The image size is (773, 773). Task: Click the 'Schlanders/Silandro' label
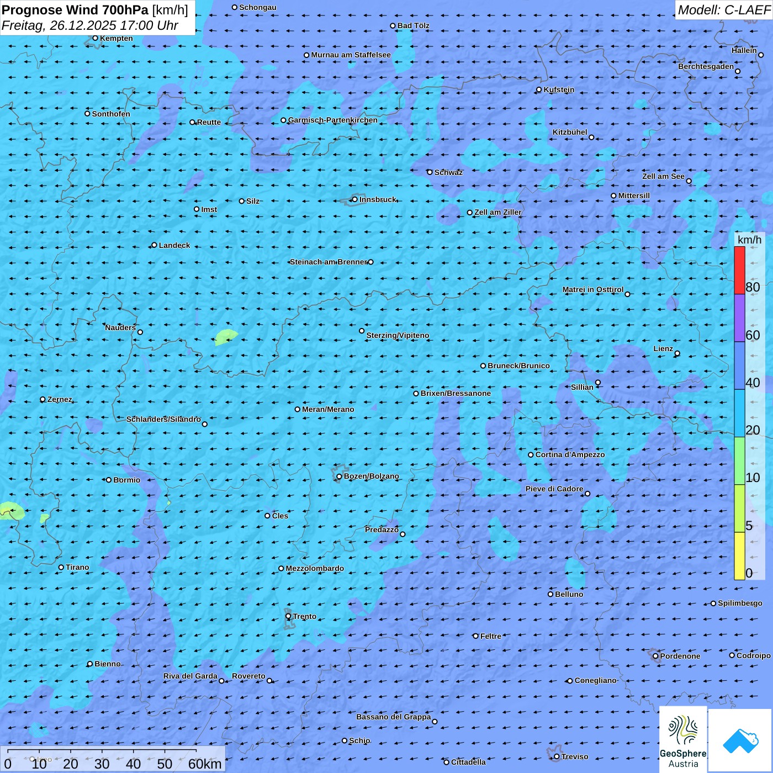coord(164,419)
